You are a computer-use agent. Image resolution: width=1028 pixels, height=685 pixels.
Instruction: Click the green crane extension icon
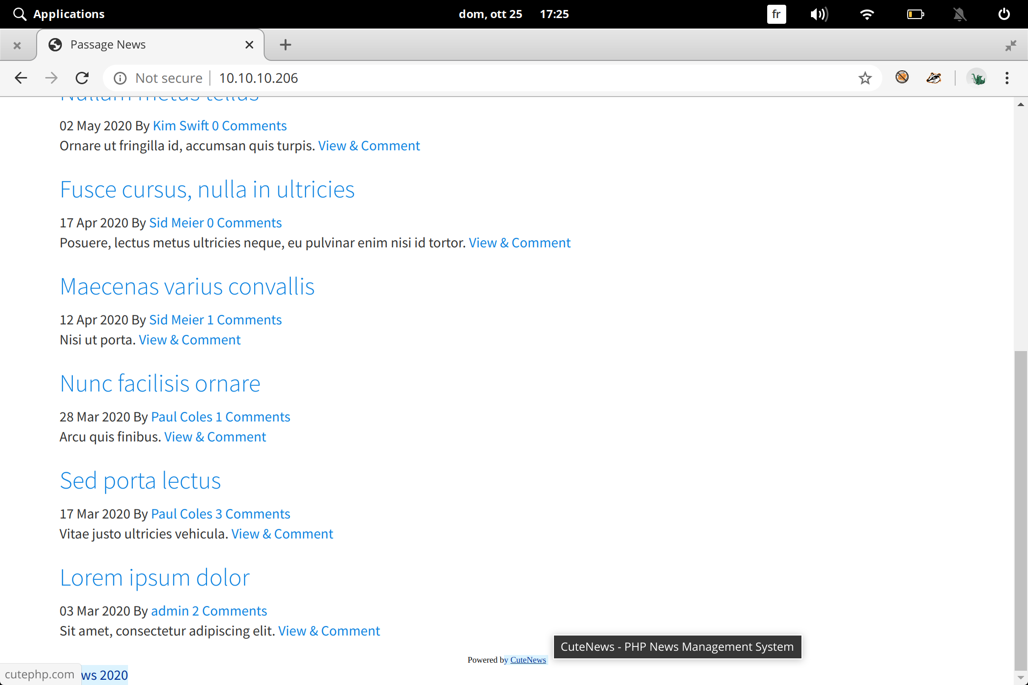point(977,78)
